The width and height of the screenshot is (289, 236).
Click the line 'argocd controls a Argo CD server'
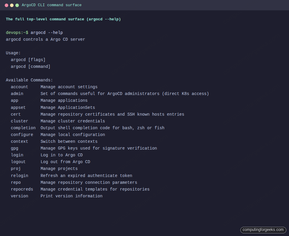click(45, 40)
